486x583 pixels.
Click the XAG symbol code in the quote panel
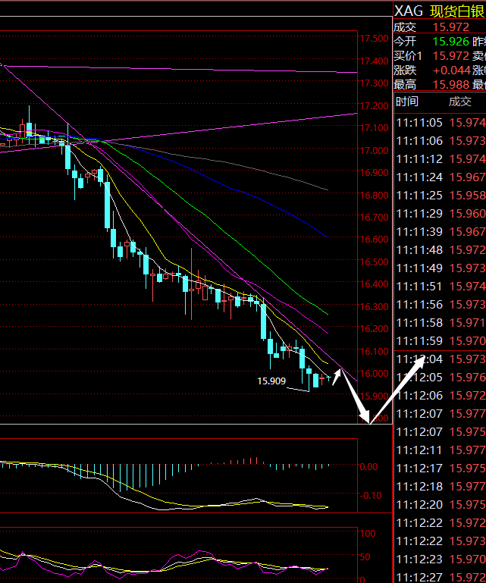pyautogui.click(x=408, y=11)
